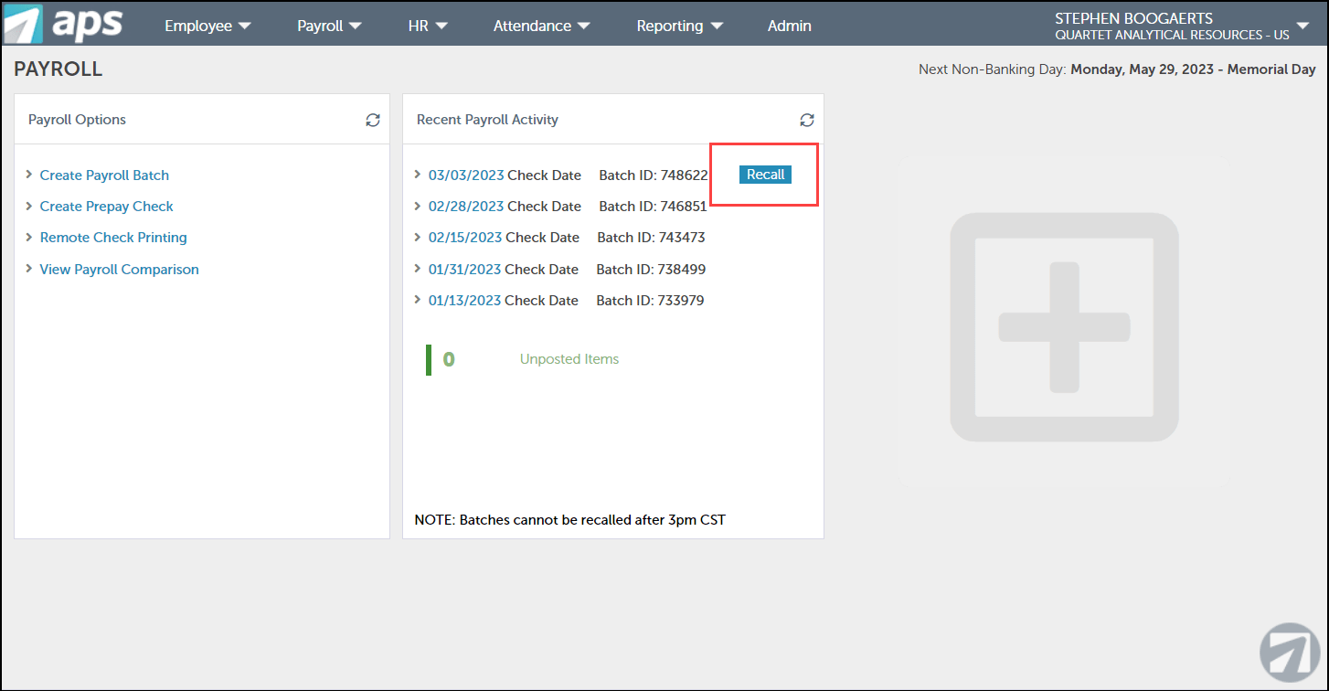
Task: Open the Employee dropdown menu
Action: pyautogui.click(x=207, y=26)
